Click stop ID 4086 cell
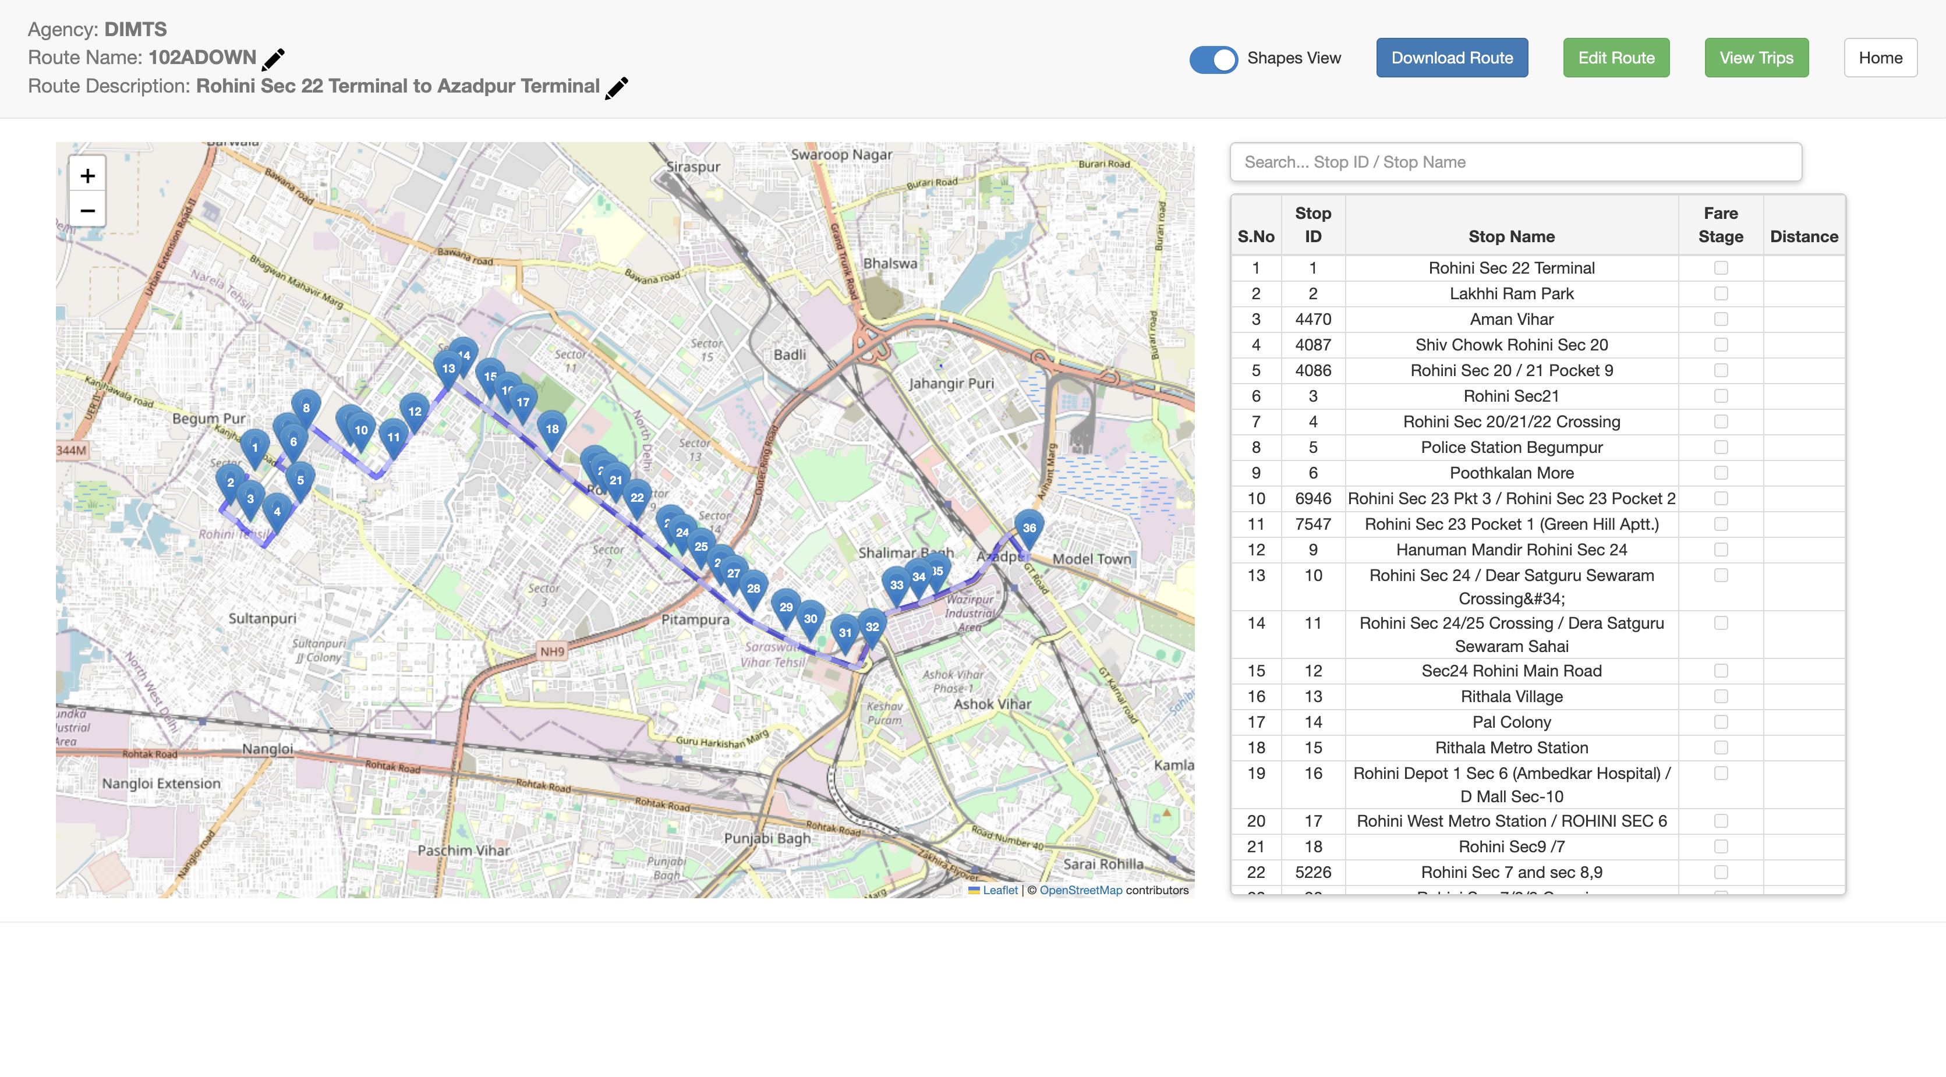The width and height of the screenshot is (1946, 1077). coord(1313,371)
